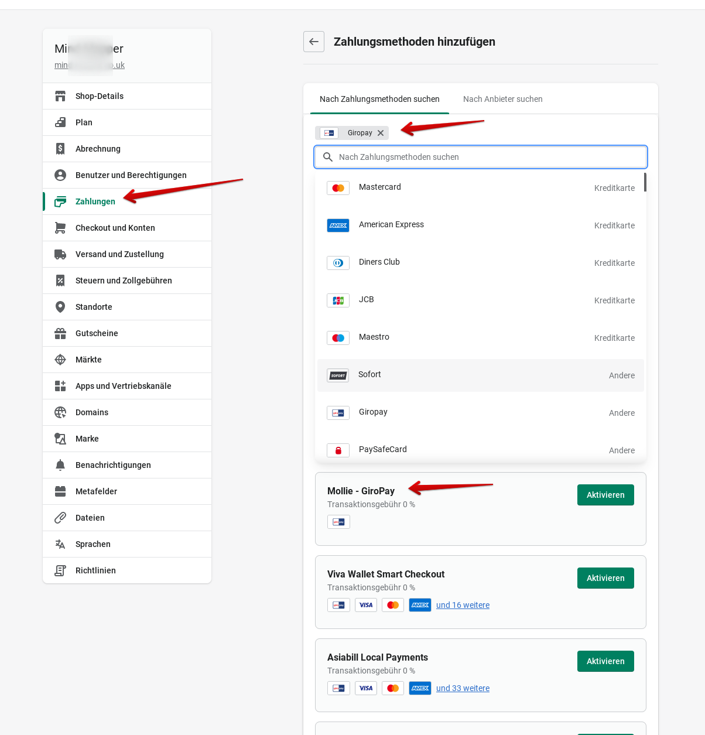Switch to Nach Anbieter suchen tab

click(502, 99)
